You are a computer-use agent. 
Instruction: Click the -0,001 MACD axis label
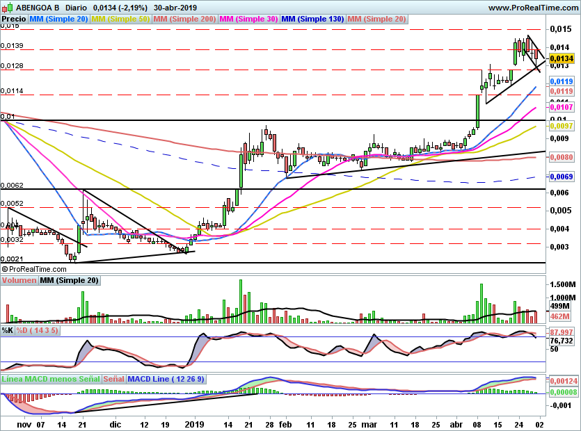[x=561, y=405]
